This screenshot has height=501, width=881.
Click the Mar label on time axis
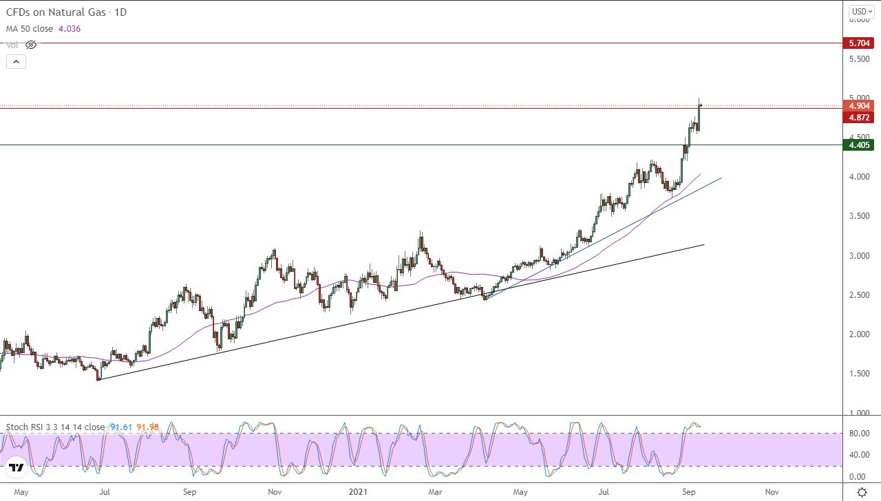coord(436,492)
